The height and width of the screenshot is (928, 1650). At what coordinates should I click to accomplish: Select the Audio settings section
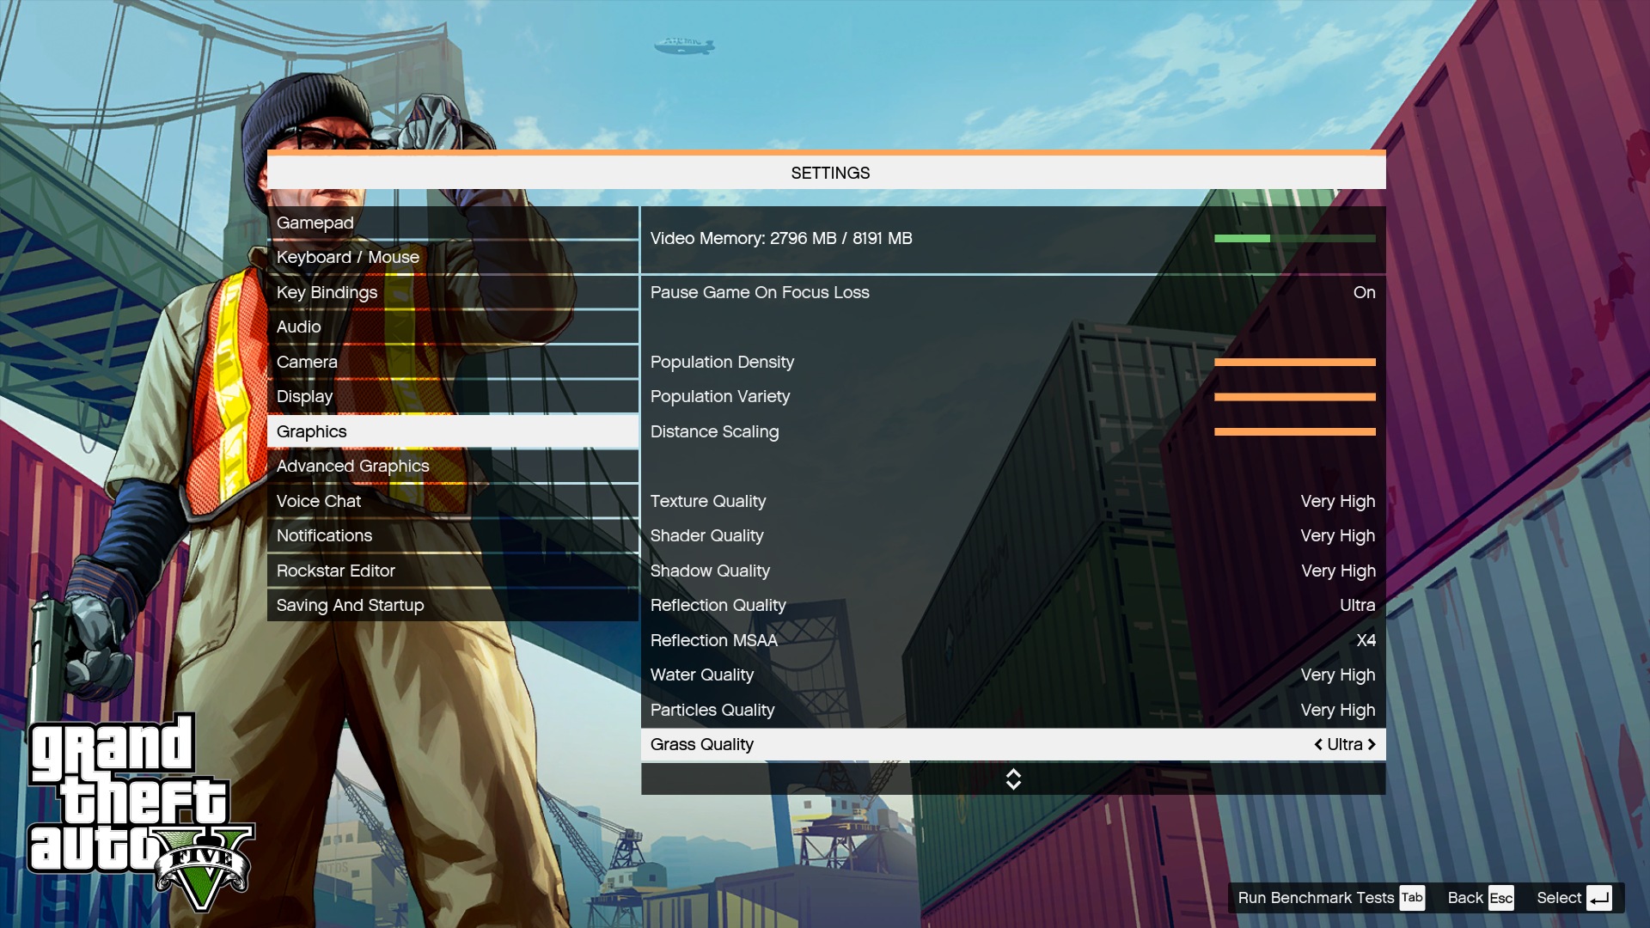click(298, 327)
